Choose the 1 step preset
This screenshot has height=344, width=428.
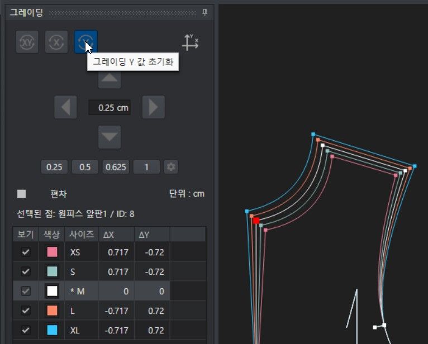click(146, 167)
